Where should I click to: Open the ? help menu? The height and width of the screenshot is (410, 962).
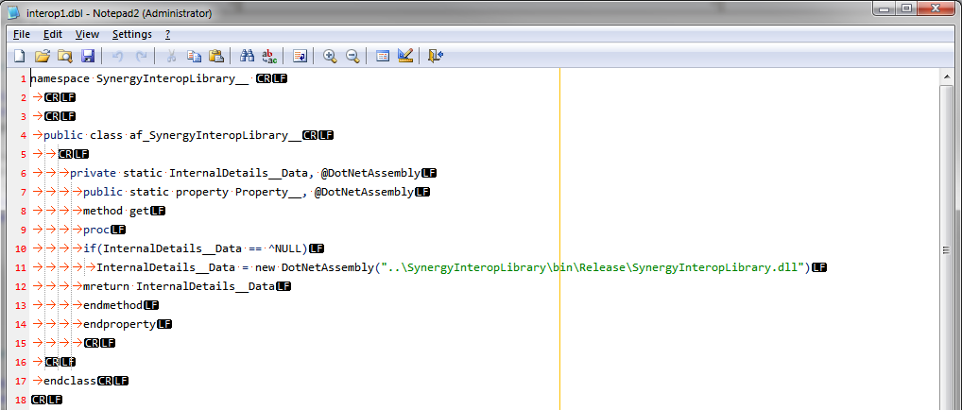point(168,34)
